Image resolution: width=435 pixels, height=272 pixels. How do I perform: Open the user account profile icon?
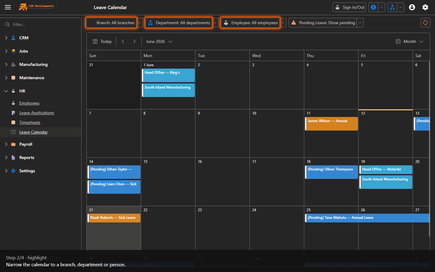coord(412,7)
